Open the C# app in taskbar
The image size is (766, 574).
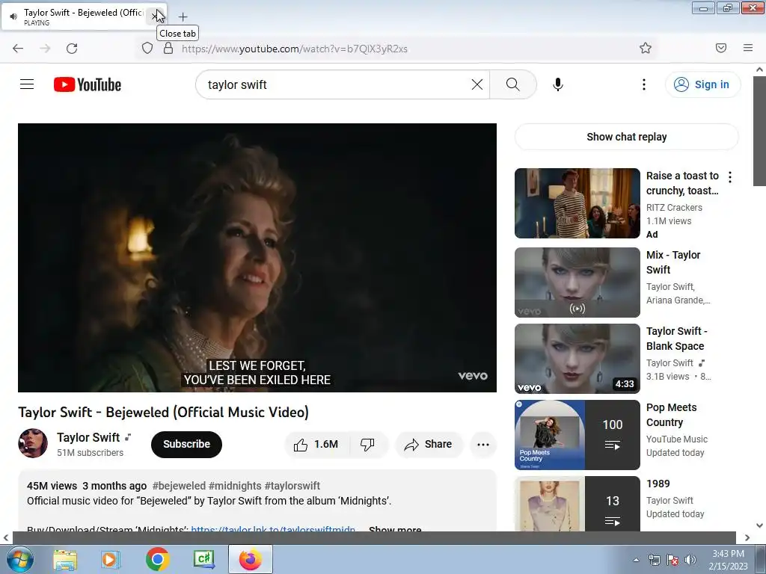tap(203, 559)
